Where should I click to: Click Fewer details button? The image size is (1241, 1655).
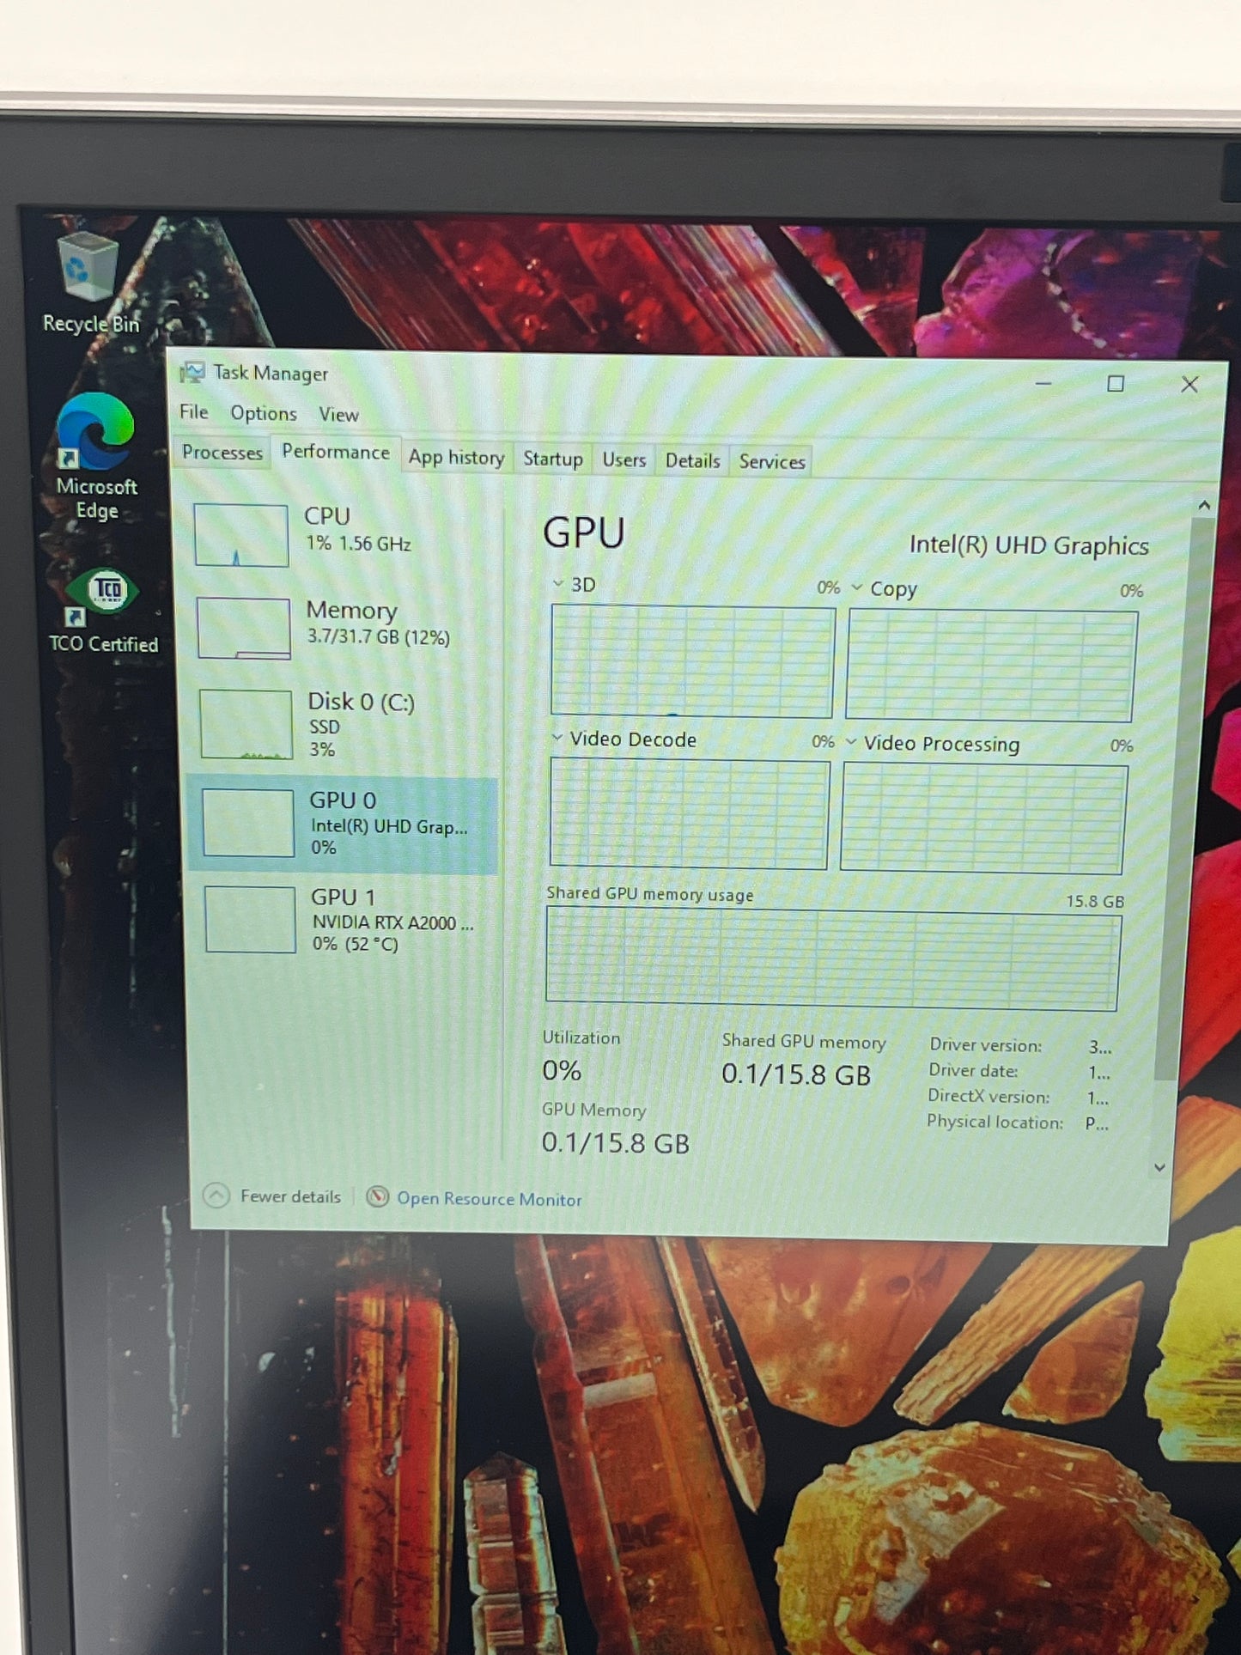click(272, 1196)
